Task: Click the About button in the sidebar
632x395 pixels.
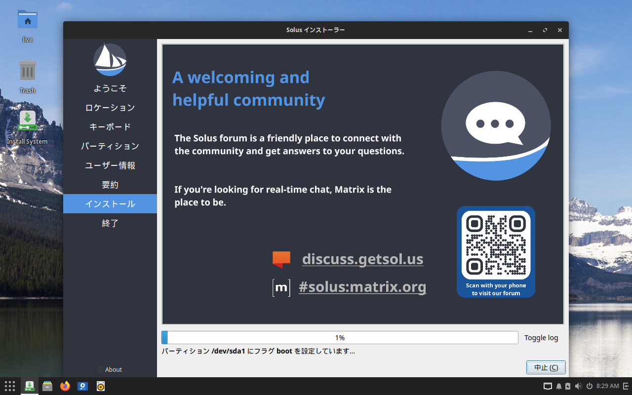Action: tap(110, 369)
